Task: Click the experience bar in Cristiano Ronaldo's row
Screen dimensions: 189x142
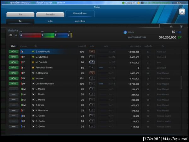Action: tap(103, 84)
